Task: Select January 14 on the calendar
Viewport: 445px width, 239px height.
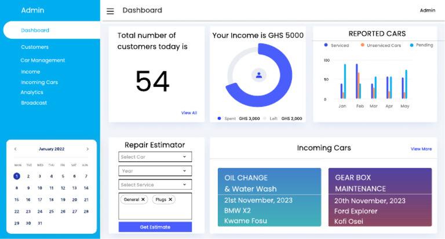Action: tap(86, 188)
